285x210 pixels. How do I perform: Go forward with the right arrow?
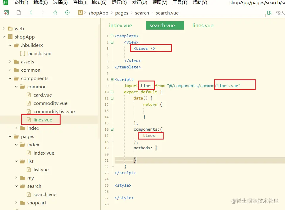[43, 12]
